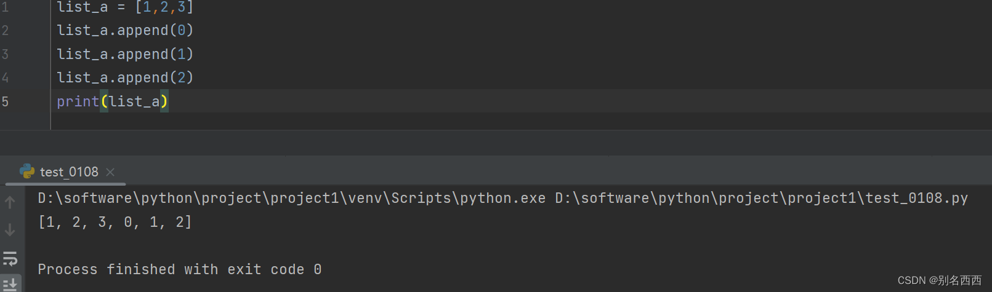Click the test_0108.py file path in the console output
Viewport: 992px width, 292px height.
pyautogui.click(x=761, y=198)
